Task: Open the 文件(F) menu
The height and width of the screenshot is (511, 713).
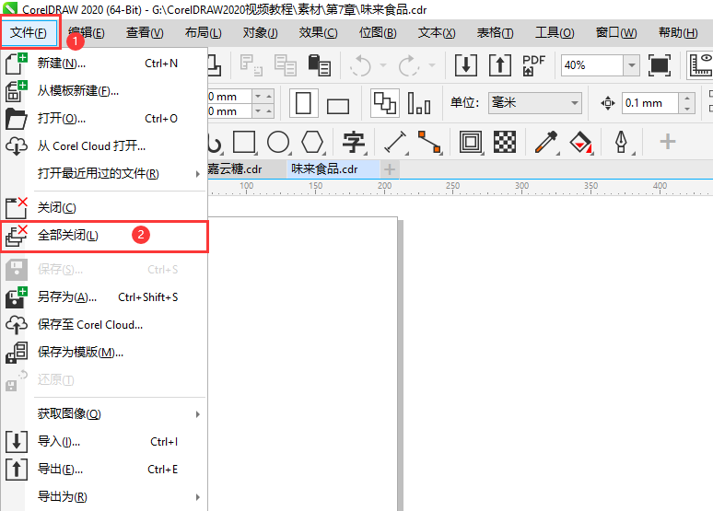Action: pos(29,33)
